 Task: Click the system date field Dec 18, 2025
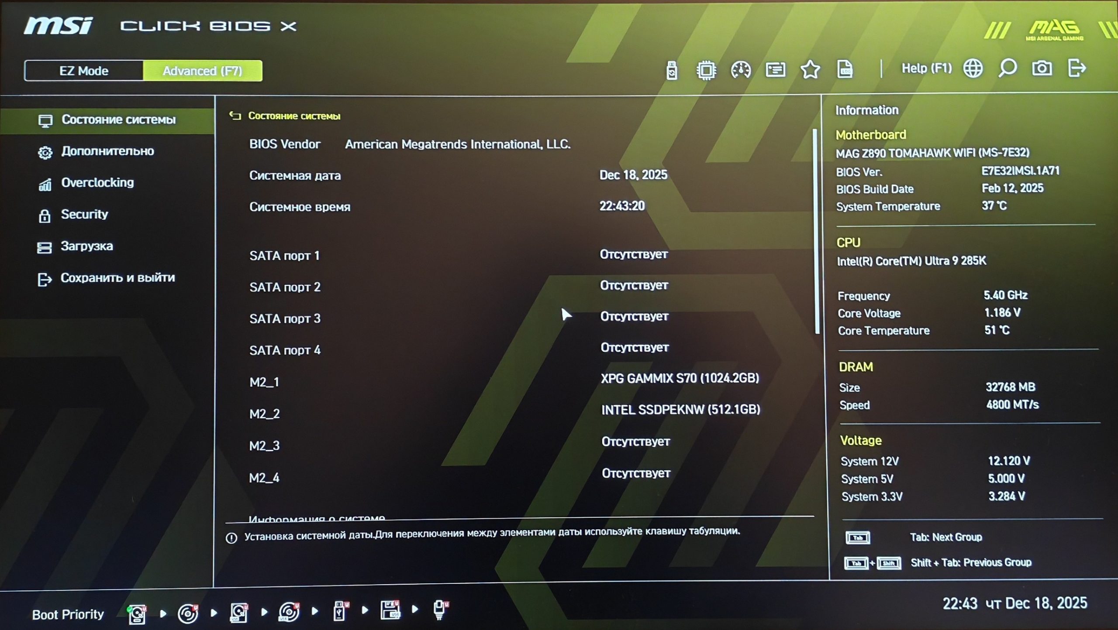[633, 175]
